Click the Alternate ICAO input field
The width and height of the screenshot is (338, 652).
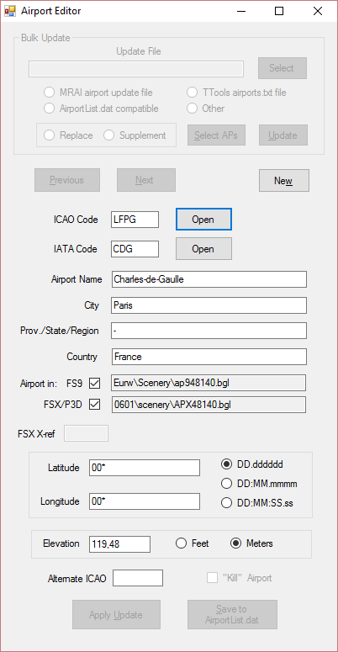coord(138,578)
